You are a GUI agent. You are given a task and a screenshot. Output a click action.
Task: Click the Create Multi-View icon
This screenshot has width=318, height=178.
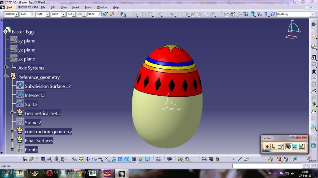(120, 159)
